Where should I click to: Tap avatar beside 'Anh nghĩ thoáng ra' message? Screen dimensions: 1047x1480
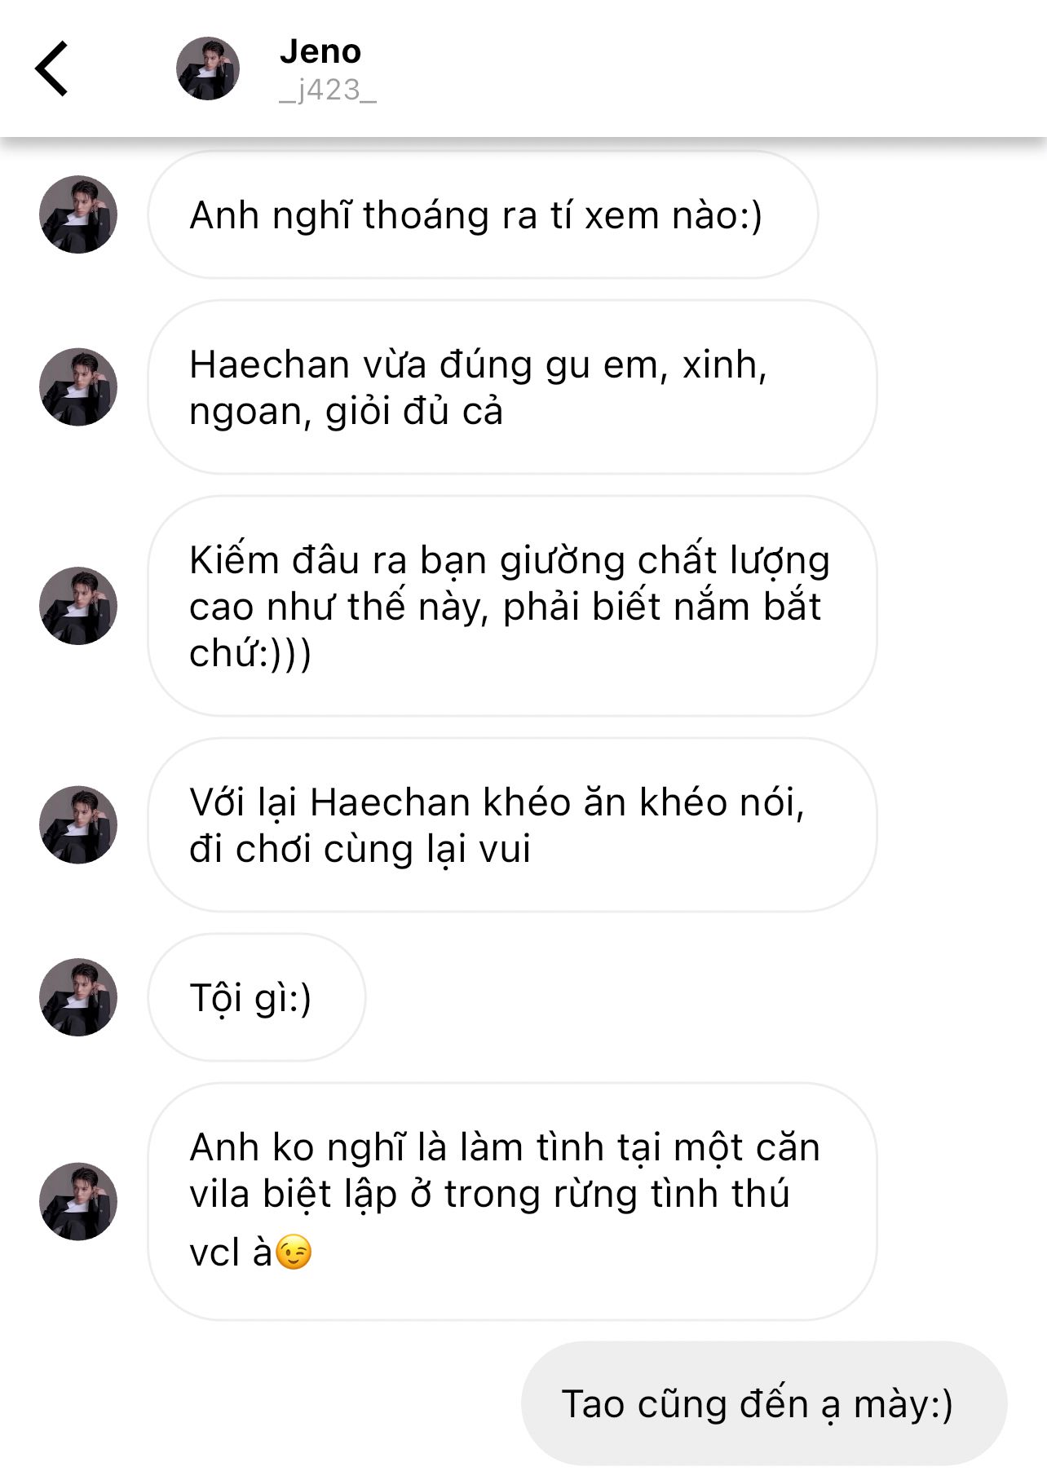78,214
